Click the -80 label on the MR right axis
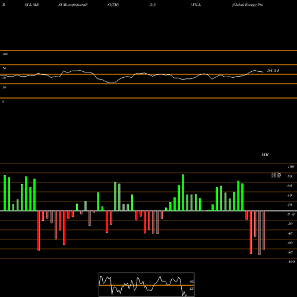 pos(290,252)
